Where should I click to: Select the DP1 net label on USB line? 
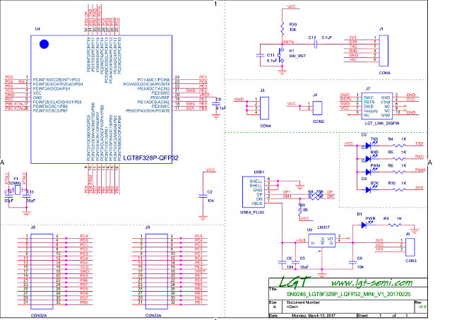287,192
